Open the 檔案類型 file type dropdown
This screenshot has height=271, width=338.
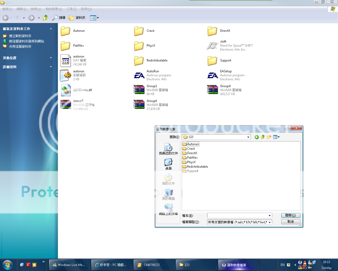[x=270, y=222]
